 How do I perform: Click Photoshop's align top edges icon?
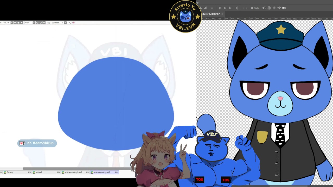[x=220, y=8]
